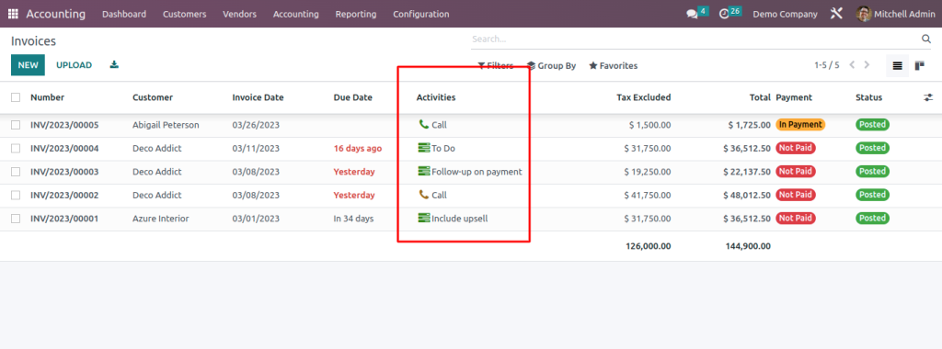Expand the Filters dropdown
The height and width of the screenshot is (349, 942).
(496, 65)
